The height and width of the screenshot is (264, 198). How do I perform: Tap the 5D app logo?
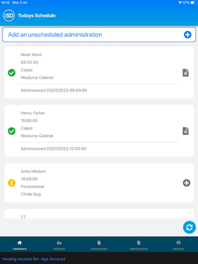(9, 16)
